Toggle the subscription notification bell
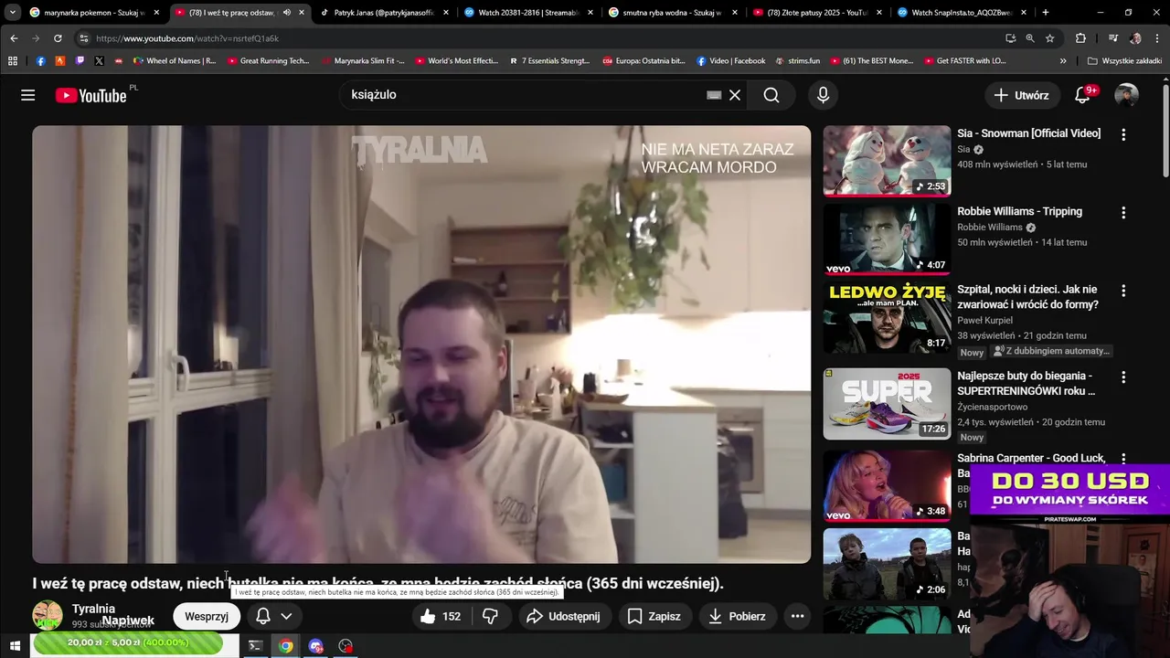Viewport: 1170px width, 658px height. (262, 617)
